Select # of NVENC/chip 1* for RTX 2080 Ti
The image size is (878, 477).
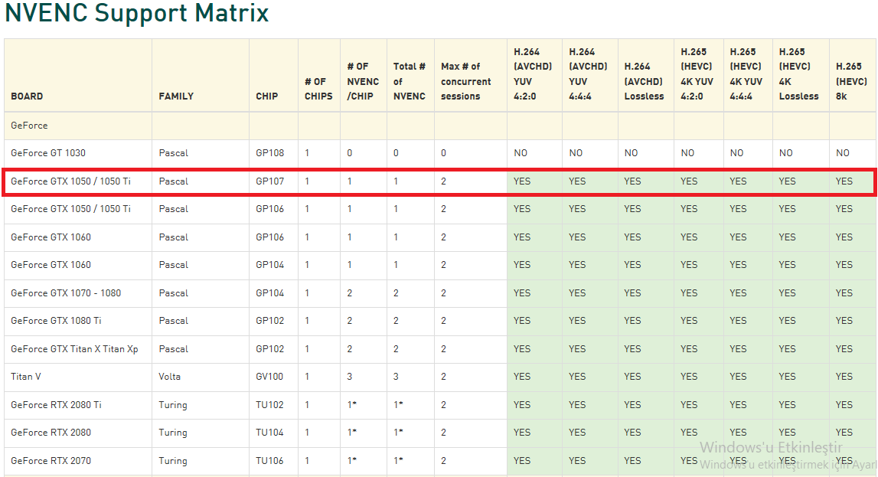[351, 405]
